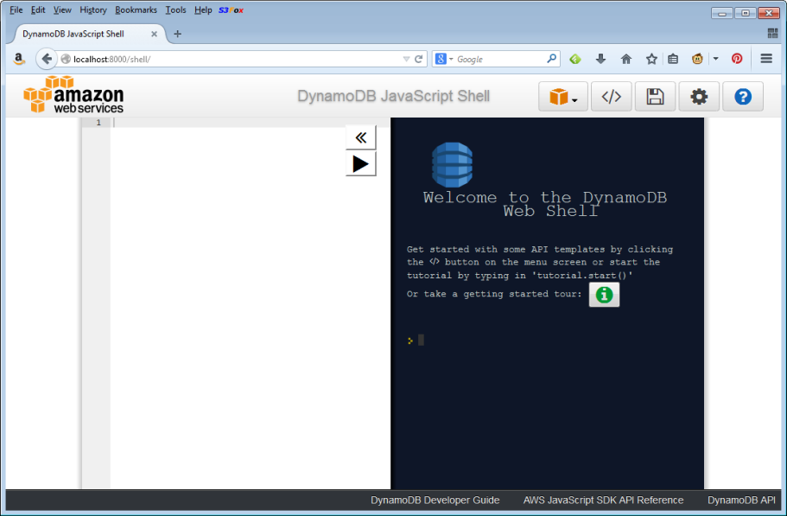Viewport: 787px width, 516px height.
Task: Click the localhost address bar
Action: (x=233, y=59)
